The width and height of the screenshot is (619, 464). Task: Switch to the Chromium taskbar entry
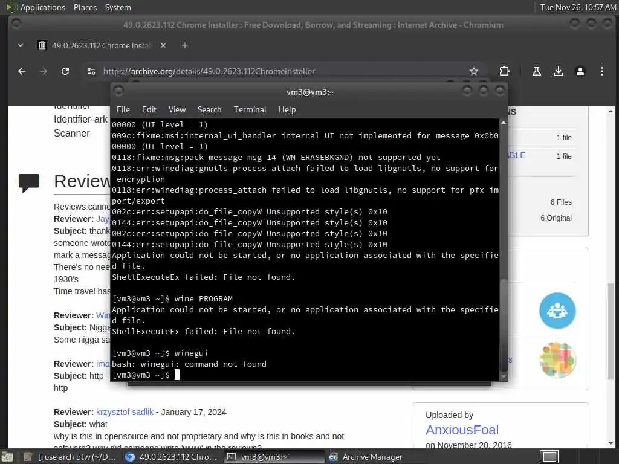[x=171, y=457]
